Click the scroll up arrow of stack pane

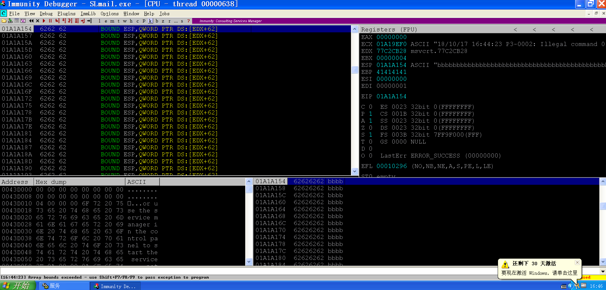pos(603,182)
